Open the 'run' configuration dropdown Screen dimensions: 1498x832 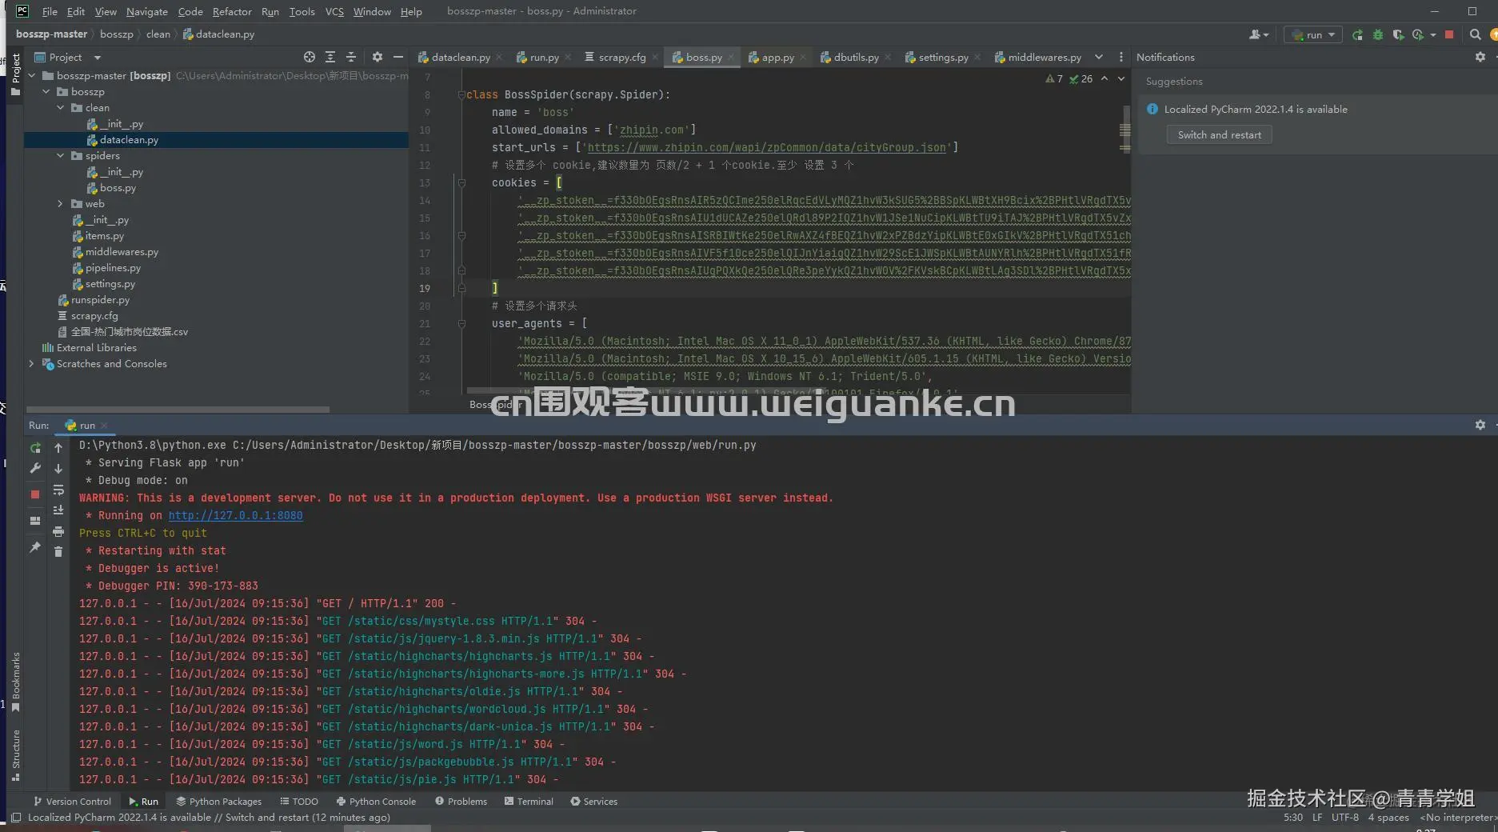1313,35
